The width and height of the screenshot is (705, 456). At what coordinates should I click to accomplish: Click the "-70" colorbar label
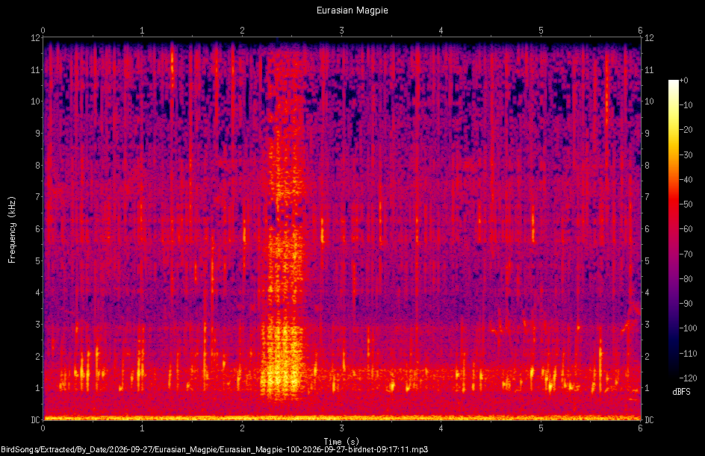click(686, 254)
